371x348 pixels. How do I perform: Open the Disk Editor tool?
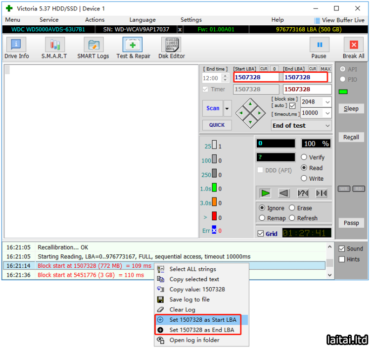click(171, 48)
